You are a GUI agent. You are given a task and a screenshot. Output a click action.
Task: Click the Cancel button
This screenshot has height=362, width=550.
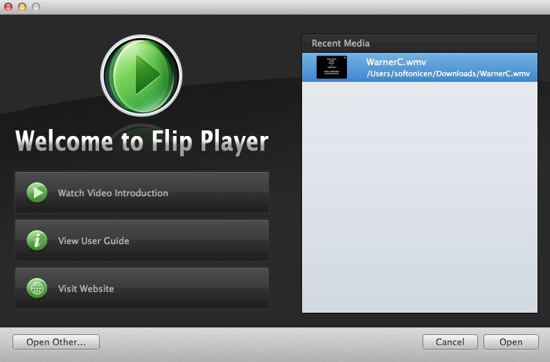450,342
